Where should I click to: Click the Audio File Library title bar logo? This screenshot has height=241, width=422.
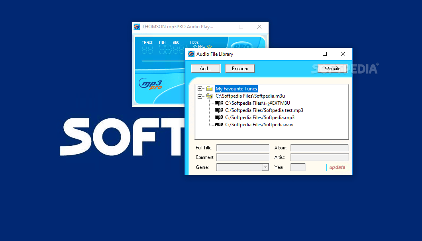pyautogui.click(x=192, y=54)
